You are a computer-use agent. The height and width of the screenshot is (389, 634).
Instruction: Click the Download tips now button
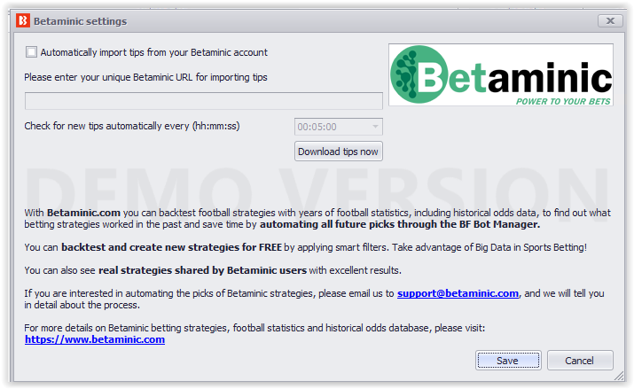(x=339, y=152)
